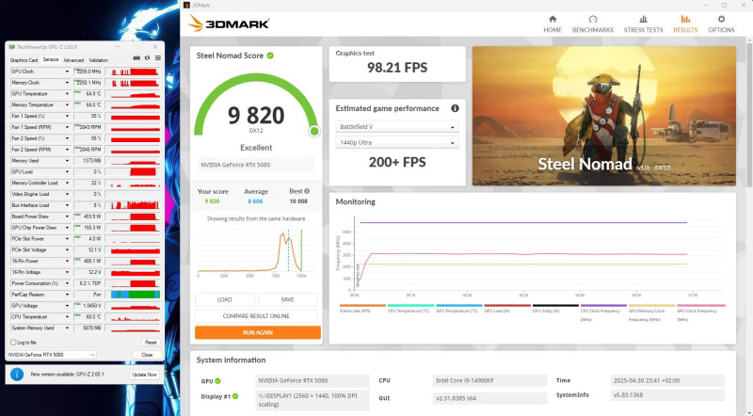Click the 3DMark icon in the window title bar

tap(186, 5)
